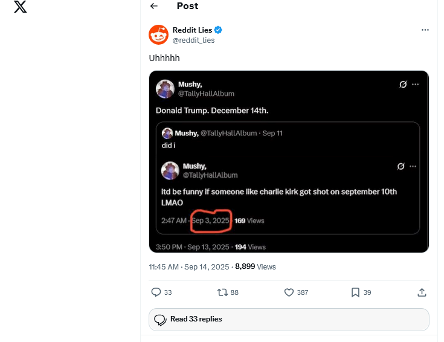This screenshot has height=342, width=444.
Task: Open the post's three-dot more menu
Action: tap(425, 30)
